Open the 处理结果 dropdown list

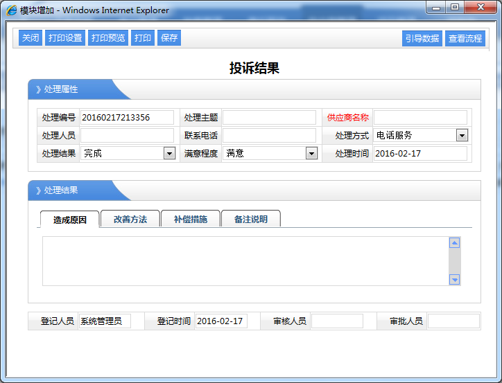coord(169,154)
